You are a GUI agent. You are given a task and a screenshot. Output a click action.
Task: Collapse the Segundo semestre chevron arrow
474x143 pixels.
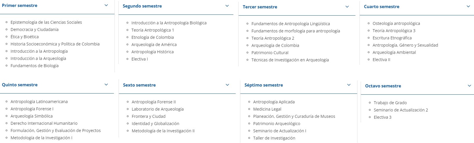point(227,6)
